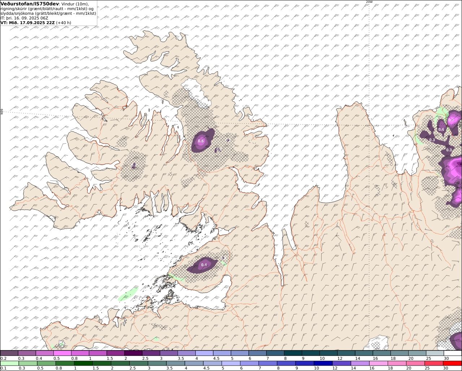Select lower legend swatch between 0.5 and 0.8

pyautogui.click(x=46, y=363)
